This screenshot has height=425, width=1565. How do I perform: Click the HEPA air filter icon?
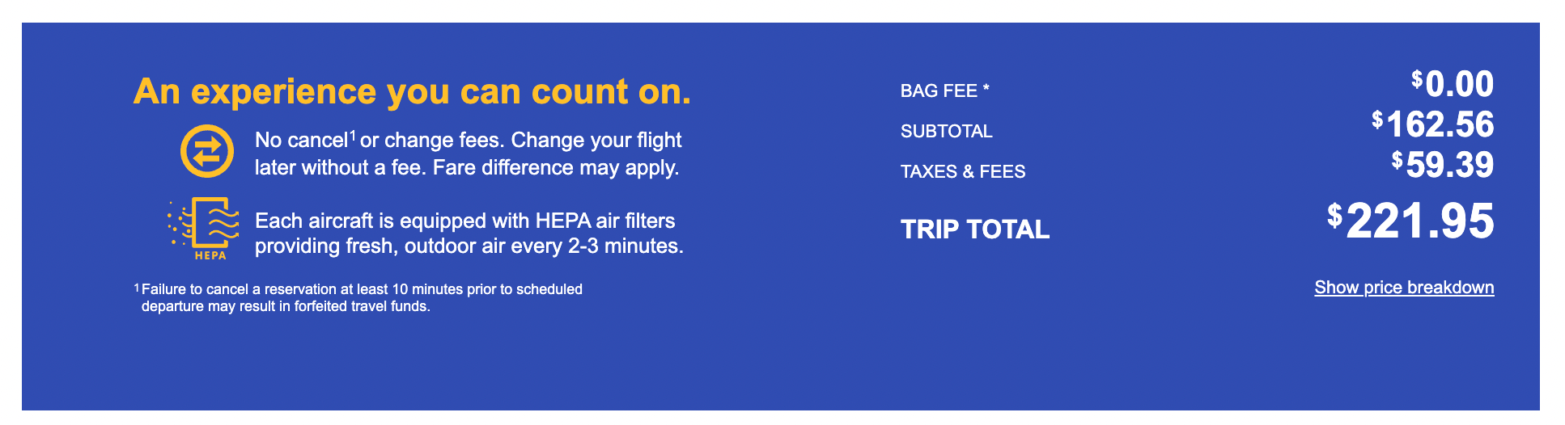[204, 229]
